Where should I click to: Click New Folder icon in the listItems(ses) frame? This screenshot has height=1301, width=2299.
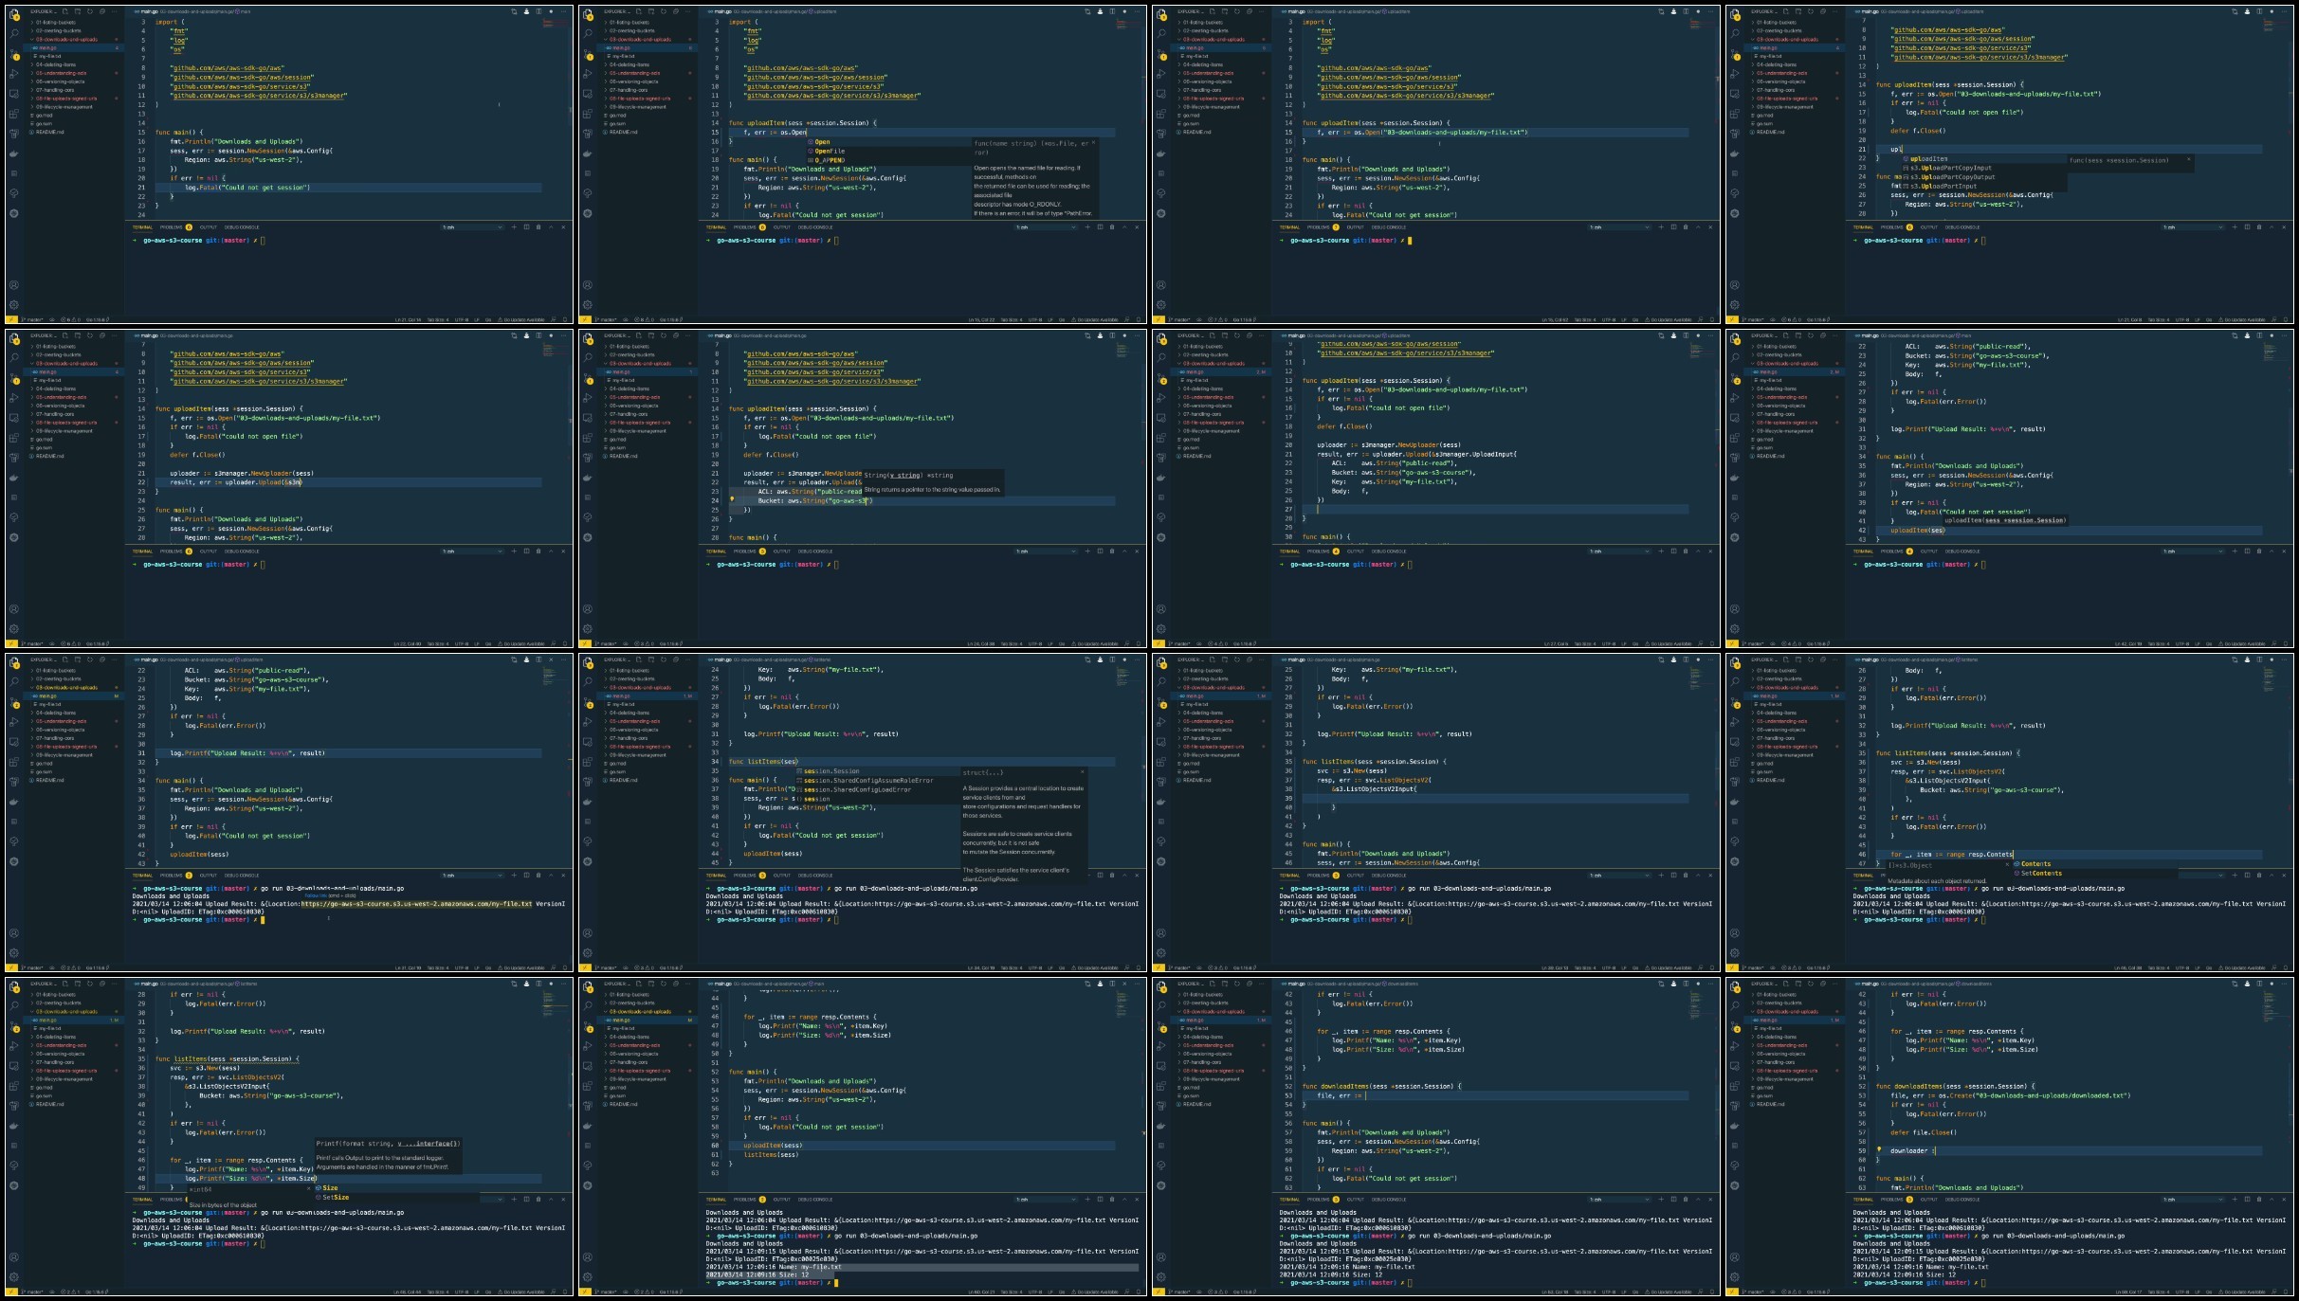pyautogui.click(x=651, y=660)
